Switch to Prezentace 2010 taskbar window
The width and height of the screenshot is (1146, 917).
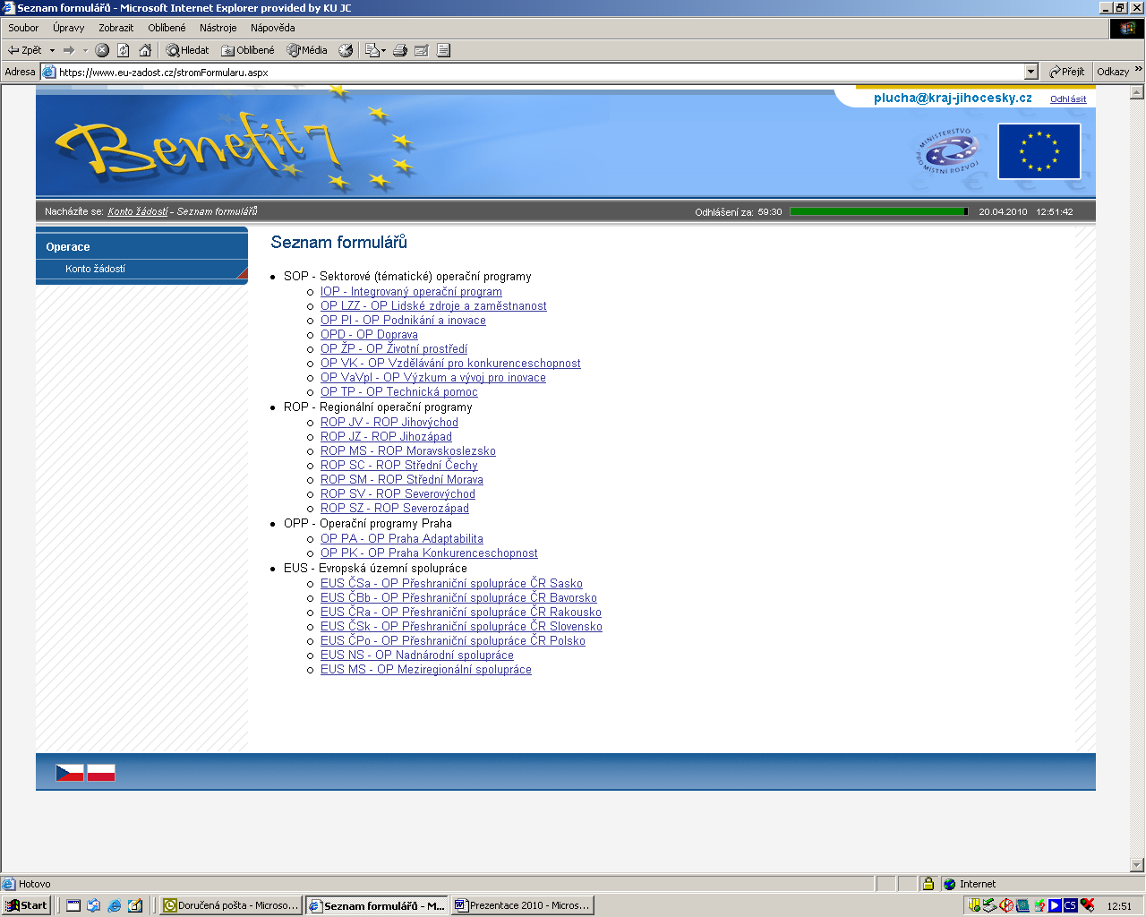[522, 905]
